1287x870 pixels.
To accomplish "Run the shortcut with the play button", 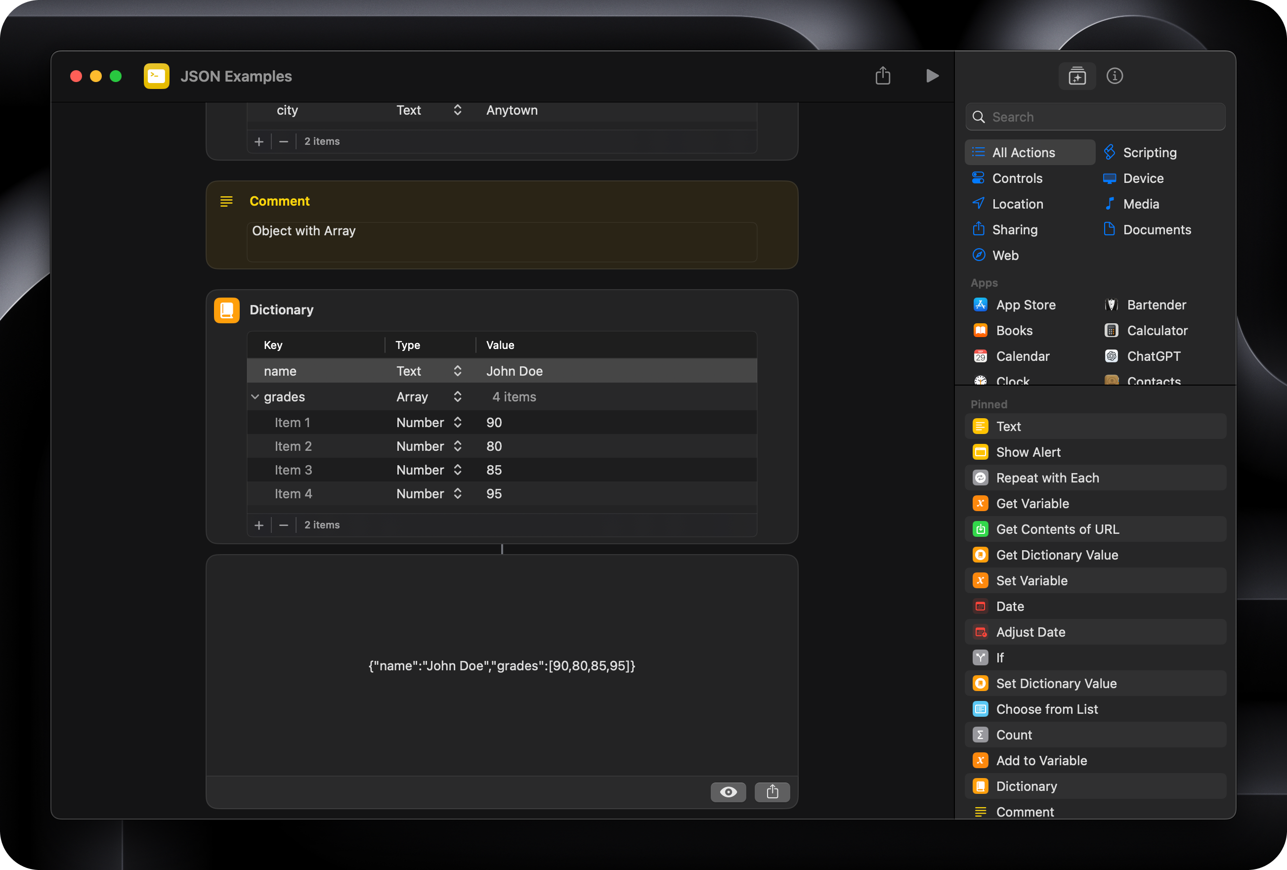I will click(x=932, y=76).
